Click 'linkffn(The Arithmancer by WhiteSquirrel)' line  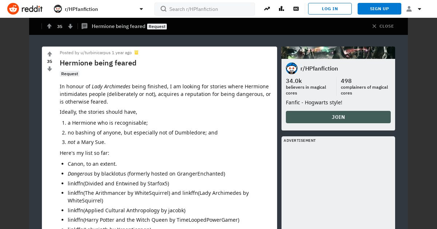pos(119,193)
